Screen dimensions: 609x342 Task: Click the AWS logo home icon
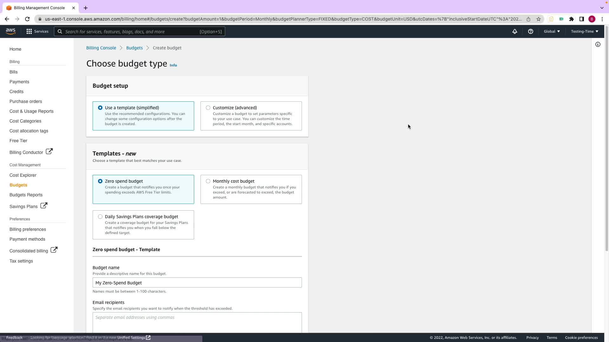click(x=10, y=31)
